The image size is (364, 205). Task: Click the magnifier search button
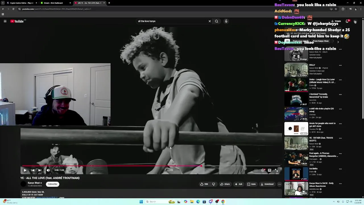216,21
